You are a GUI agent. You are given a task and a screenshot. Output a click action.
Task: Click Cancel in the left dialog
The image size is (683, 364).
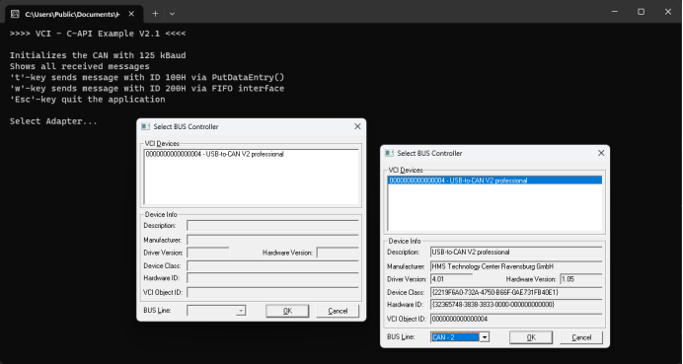338,311
